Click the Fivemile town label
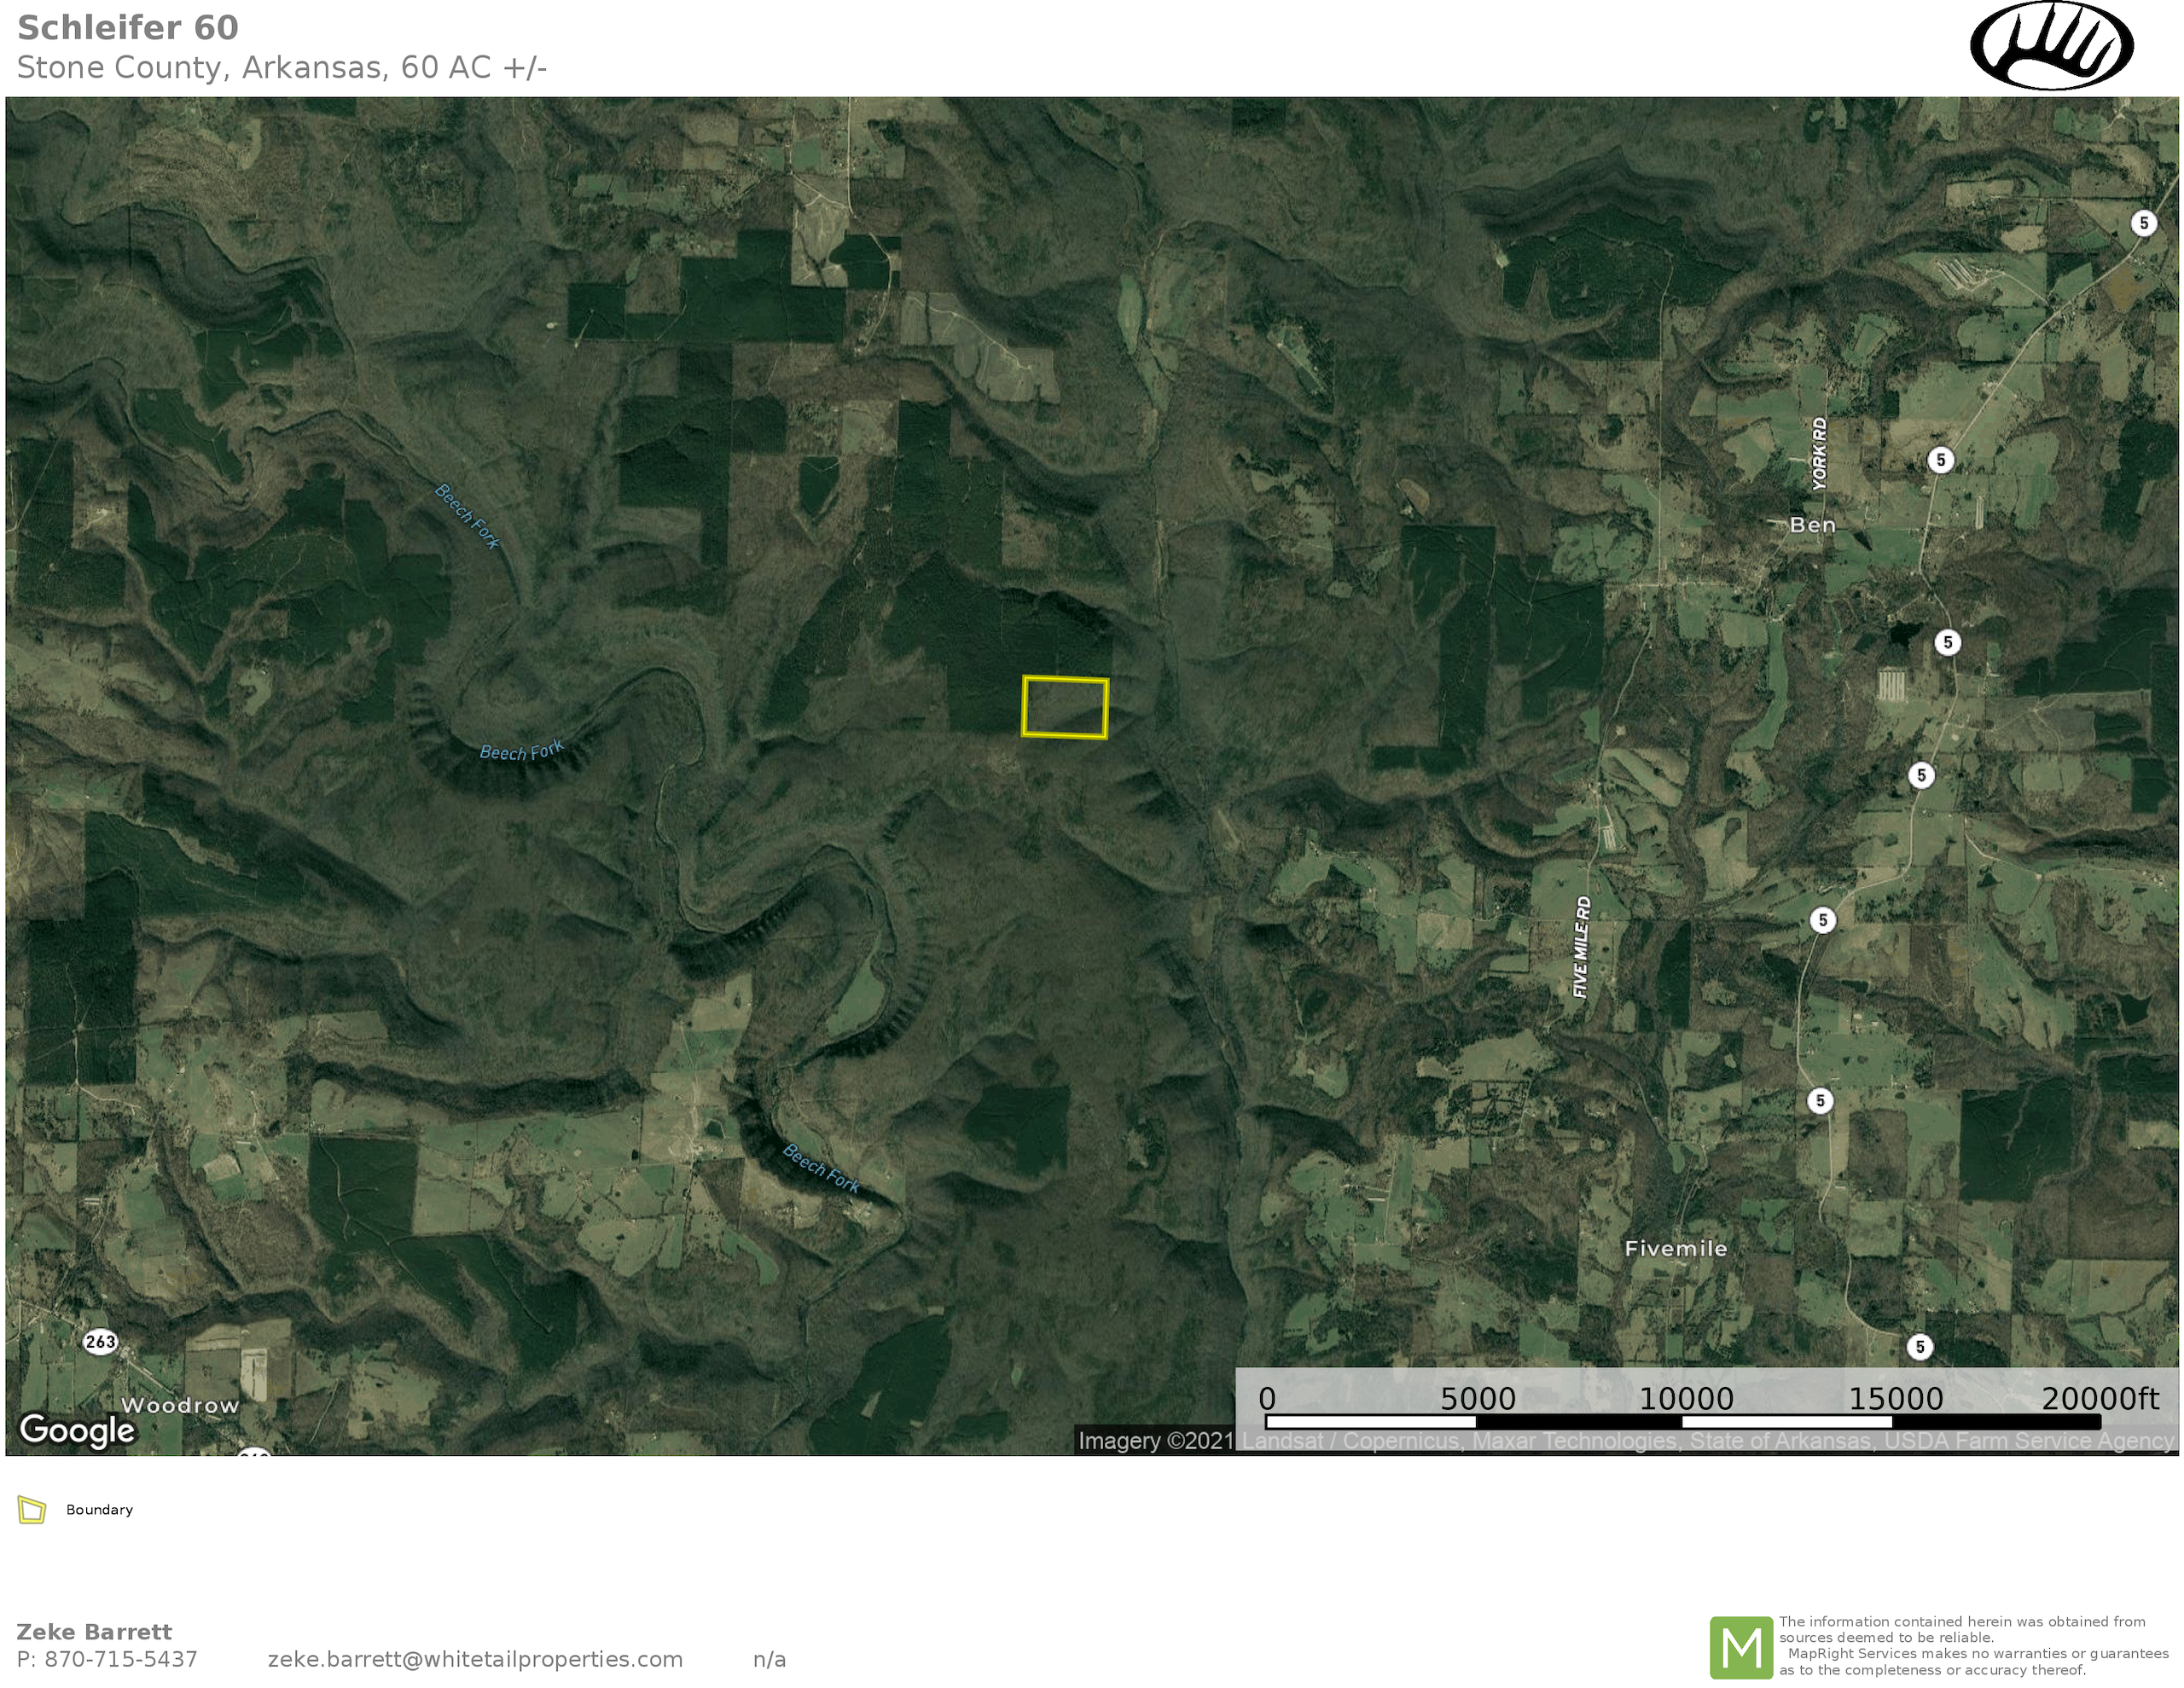Image resolution: width=2184 pixels, height=1688 pixels. (x=1675, y=1248)
